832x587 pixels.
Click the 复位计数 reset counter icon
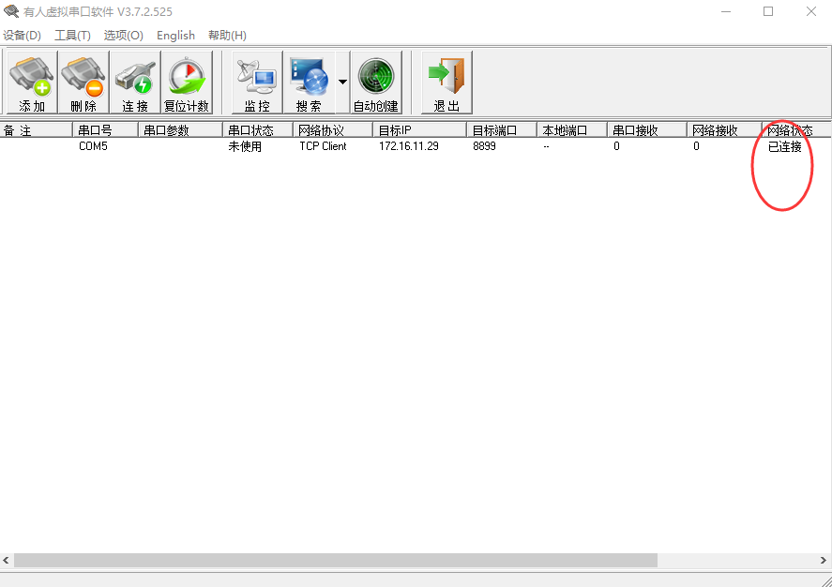[x=187, y=83]
